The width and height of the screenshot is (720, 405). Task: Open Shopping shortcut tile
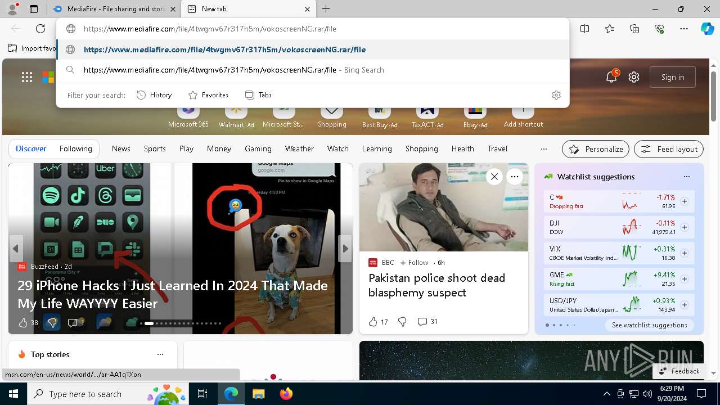click(332, 116)
